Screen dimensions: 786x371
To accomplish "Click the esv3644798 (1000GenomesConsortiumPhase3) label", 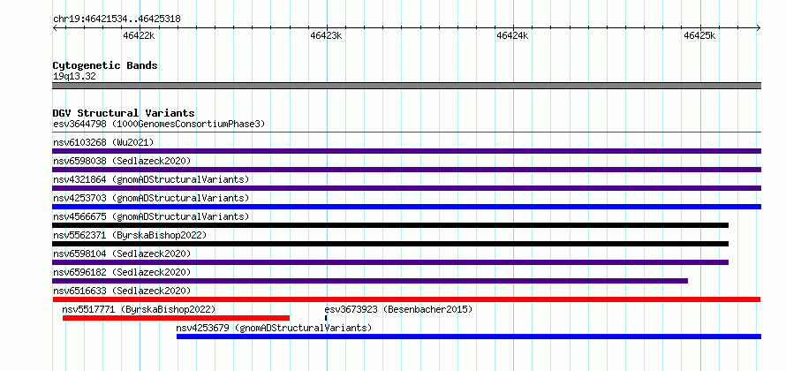I will point(159,124).
